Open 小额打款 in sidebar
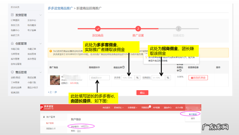The width and height of the screenshot is (239, 135). click(x=32, y=82)
